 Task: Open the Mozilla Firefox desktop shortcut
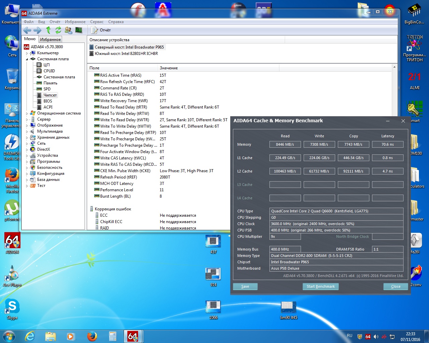[x=12, y=180]
